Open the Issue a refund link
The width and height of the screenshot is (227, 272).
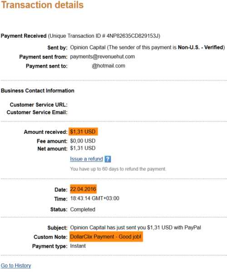click(87, 159)
